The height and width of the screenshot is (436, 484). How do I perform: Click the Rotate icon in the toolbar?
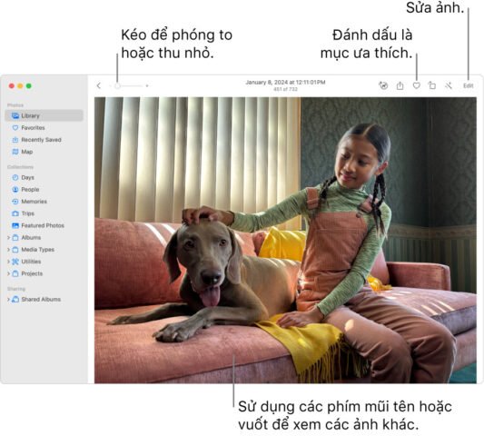[432, 85]
